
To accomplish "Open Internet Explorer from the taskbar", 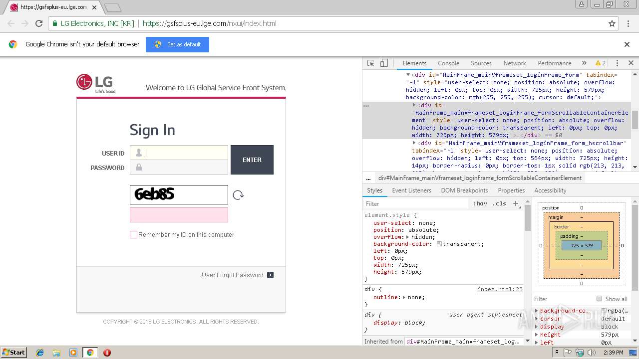I will pos(40,353).
